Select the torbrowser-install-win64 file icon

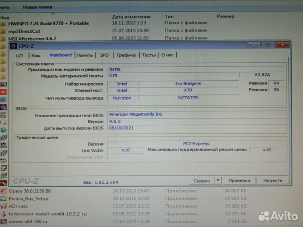(4, 214)
